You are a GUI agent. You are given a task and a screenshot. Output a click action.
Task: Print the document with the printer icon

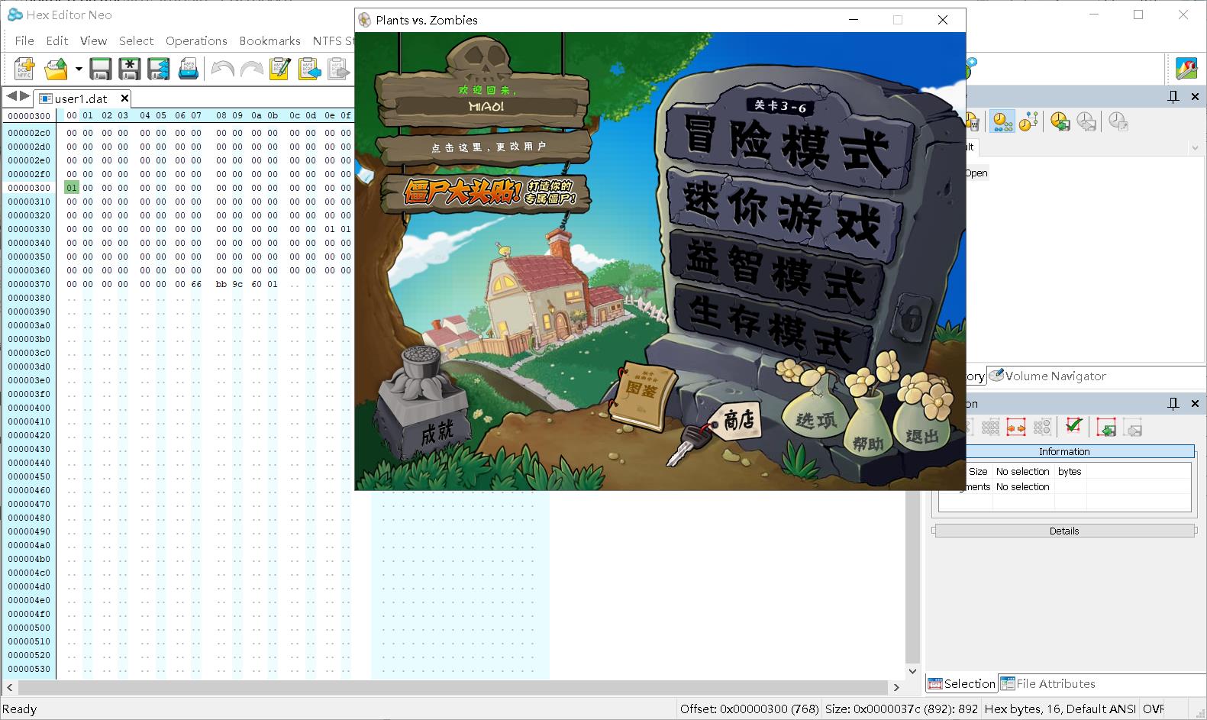tap(189, 69)
